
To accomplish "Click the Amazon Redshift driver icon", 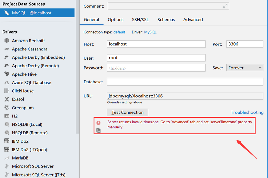I will pos(7,41).
